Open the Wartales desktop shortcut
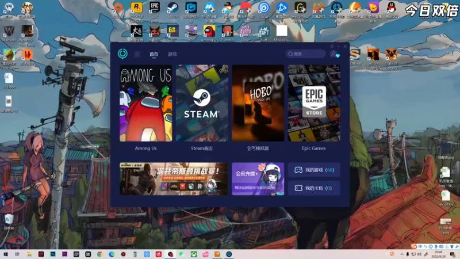The height and width of the screenshot is (259, 460). [9, 33]
